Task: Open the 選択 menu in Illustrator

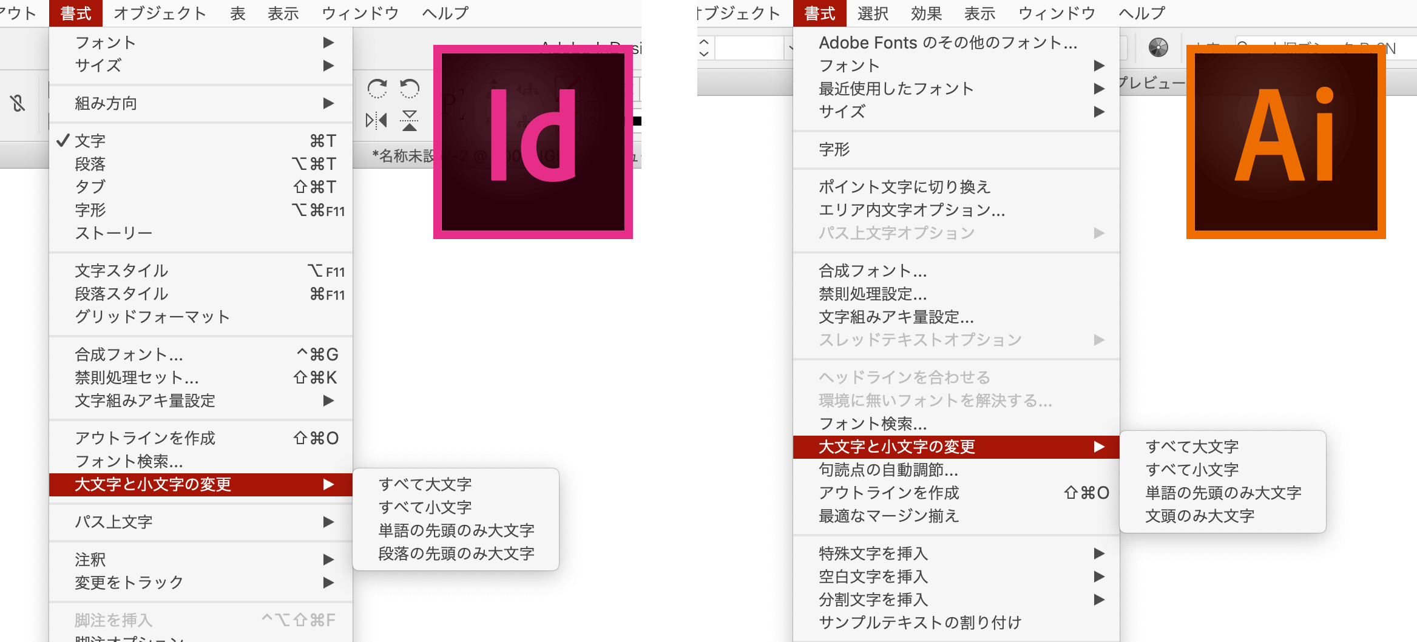Action: [873, 13]
